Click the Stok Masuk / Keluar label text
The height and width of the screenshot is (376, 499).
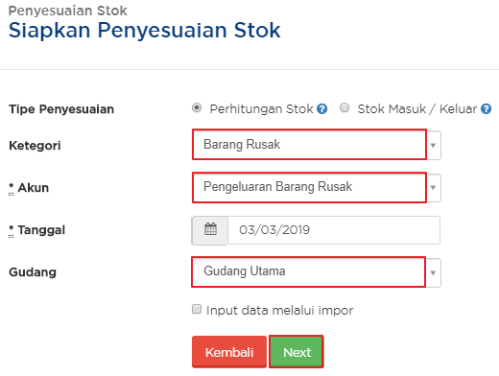(x=417, y=109)
